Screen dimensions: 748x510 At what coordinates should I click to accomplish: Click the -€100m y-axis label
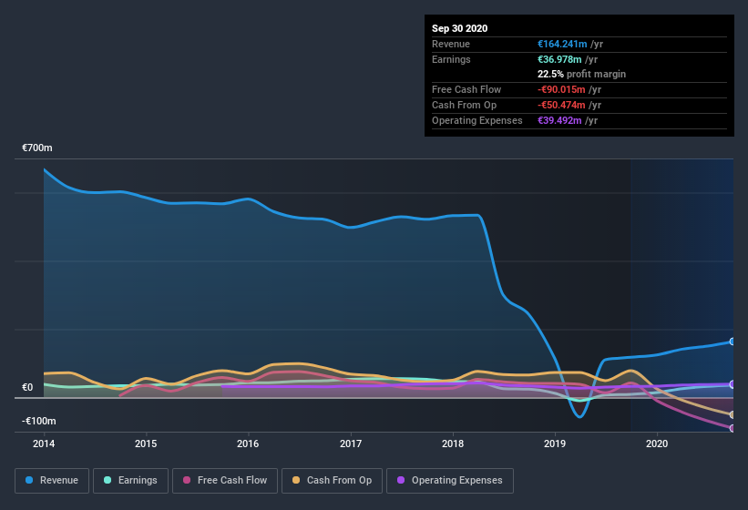[x=38, y=421]
